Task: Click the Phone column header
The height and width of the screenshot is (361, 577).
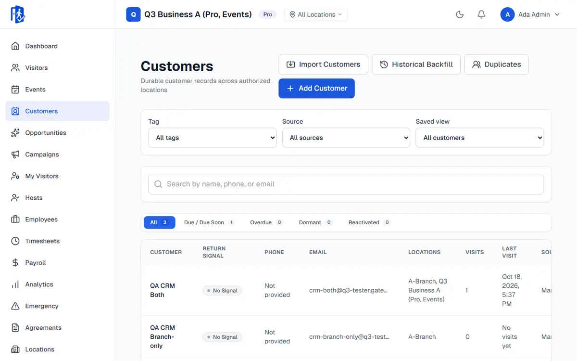Action: (274, 252)
